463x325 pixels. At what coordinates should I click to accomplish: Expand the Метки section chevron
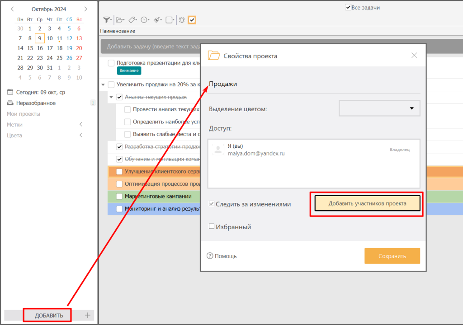tap(81, 124)
